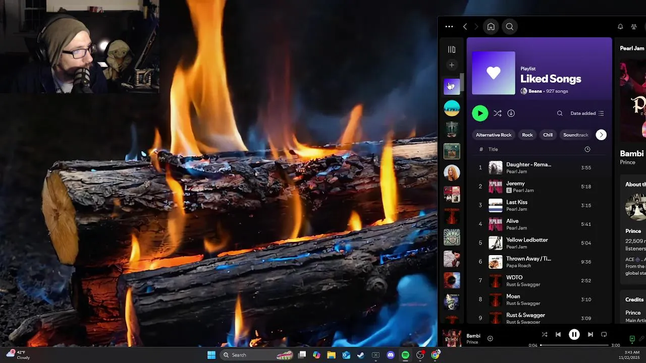The width and height of the screenshot is (646, 363).
Task: Open the Spotify Home button
Action: (491, 27)
